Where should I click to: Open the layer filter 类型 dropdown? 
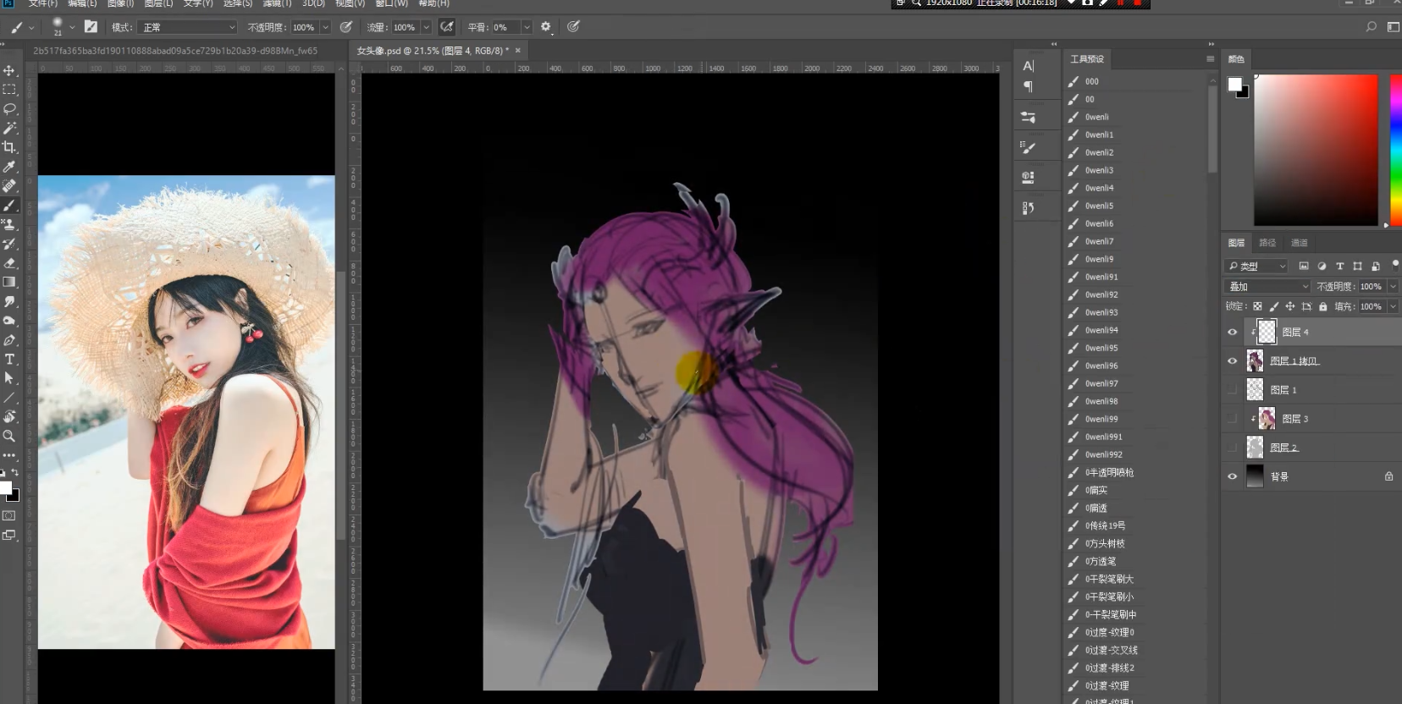(x=1256, y=266)
